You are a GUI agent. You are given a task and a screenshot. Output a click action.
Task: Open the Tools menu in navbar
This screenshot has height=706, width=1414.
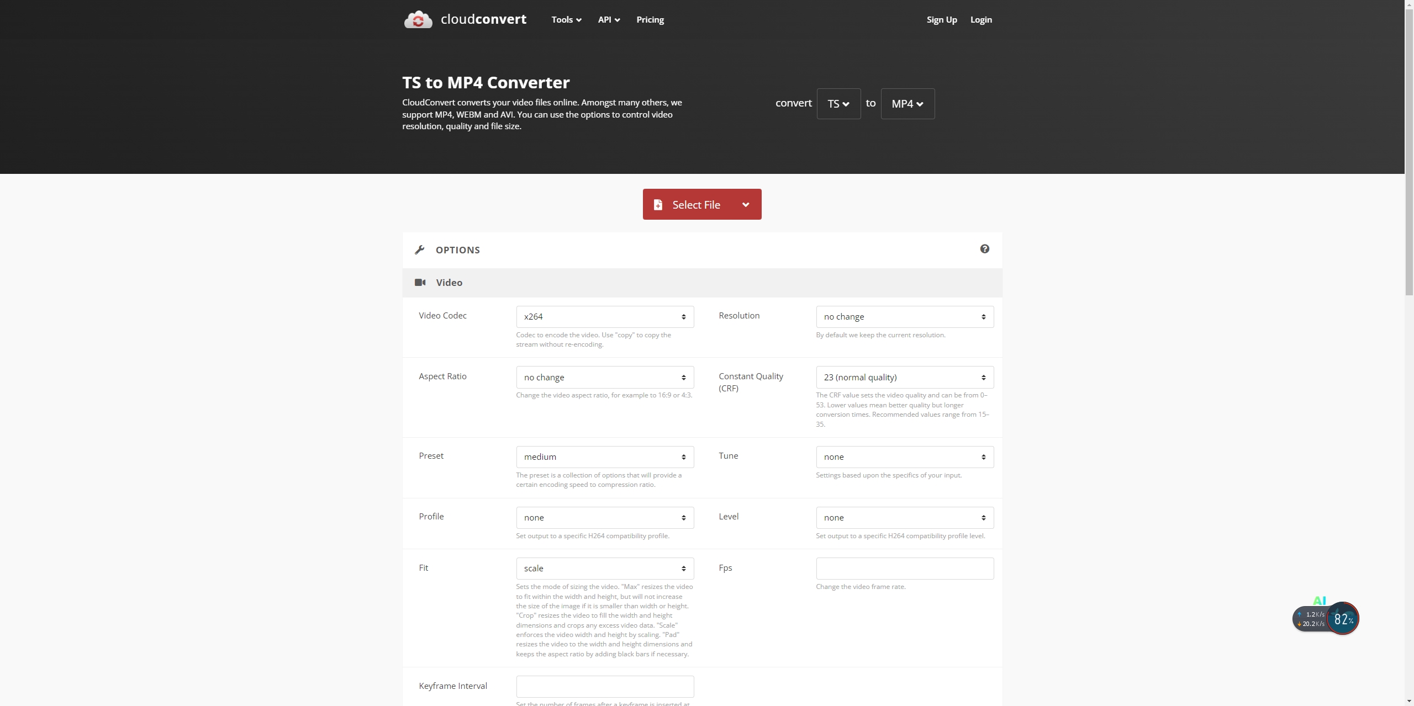[x=564, y=19]
